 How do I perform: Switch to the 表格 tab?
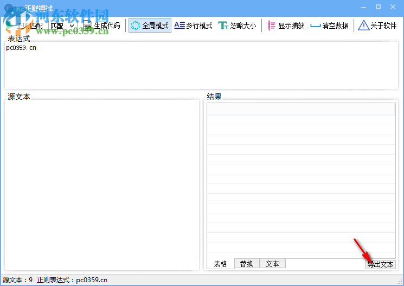221,264
